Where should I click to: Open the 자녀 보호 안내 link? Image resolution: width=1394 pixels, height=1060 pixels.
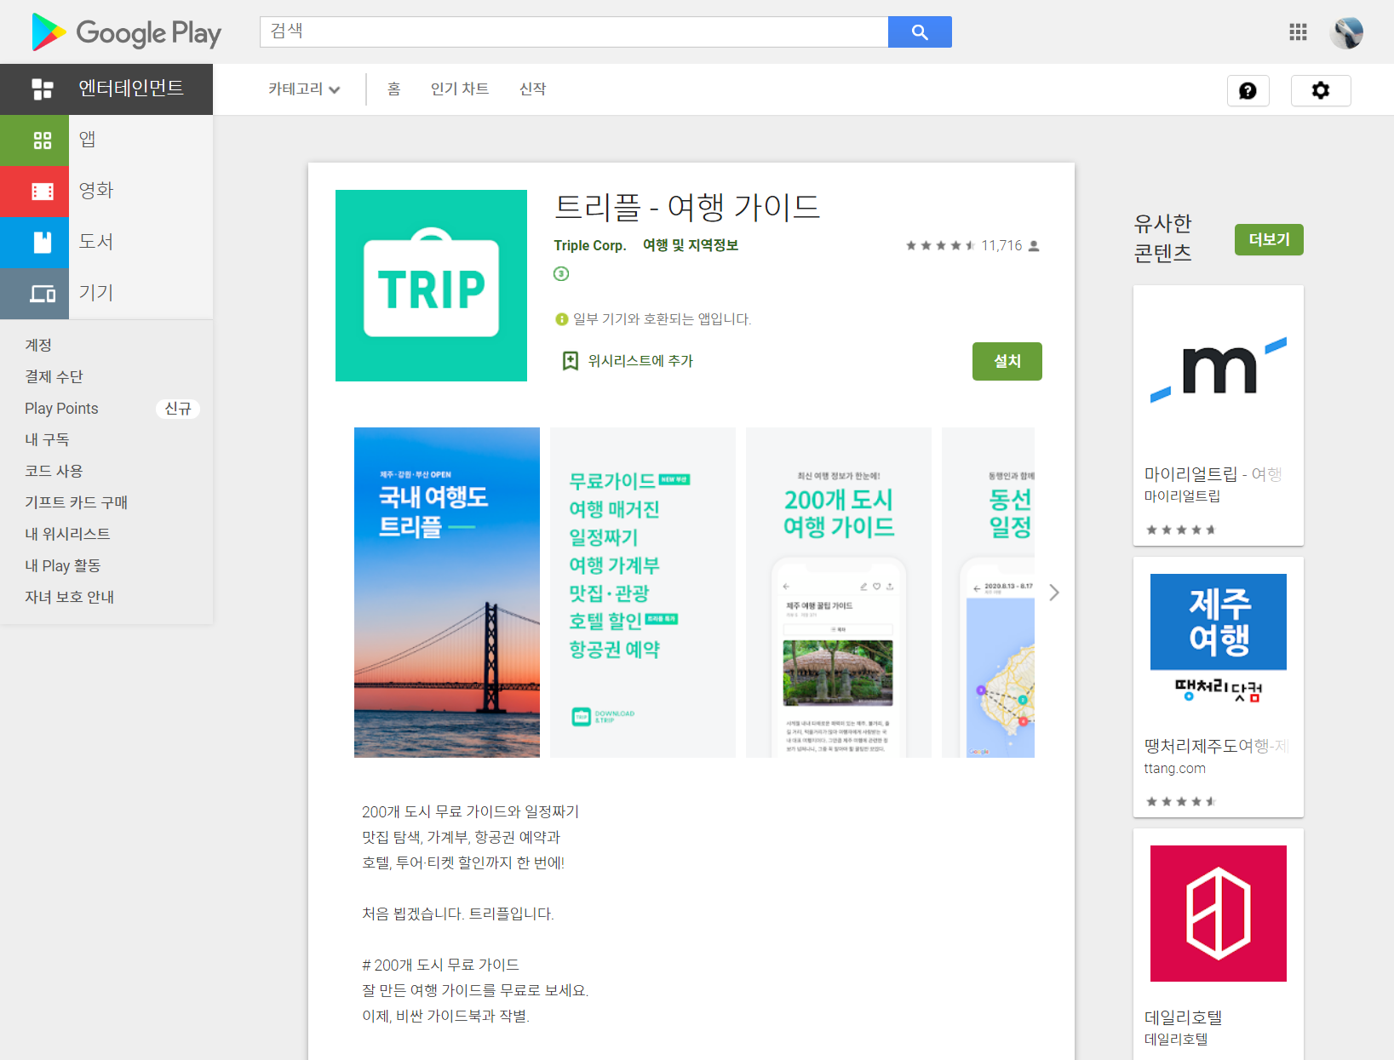[69, 597]
